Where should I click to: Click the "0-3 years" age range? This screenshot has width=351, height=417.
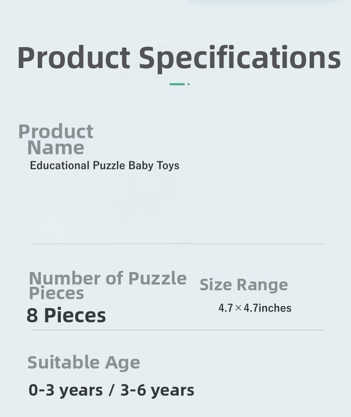[x=66, y=390]
